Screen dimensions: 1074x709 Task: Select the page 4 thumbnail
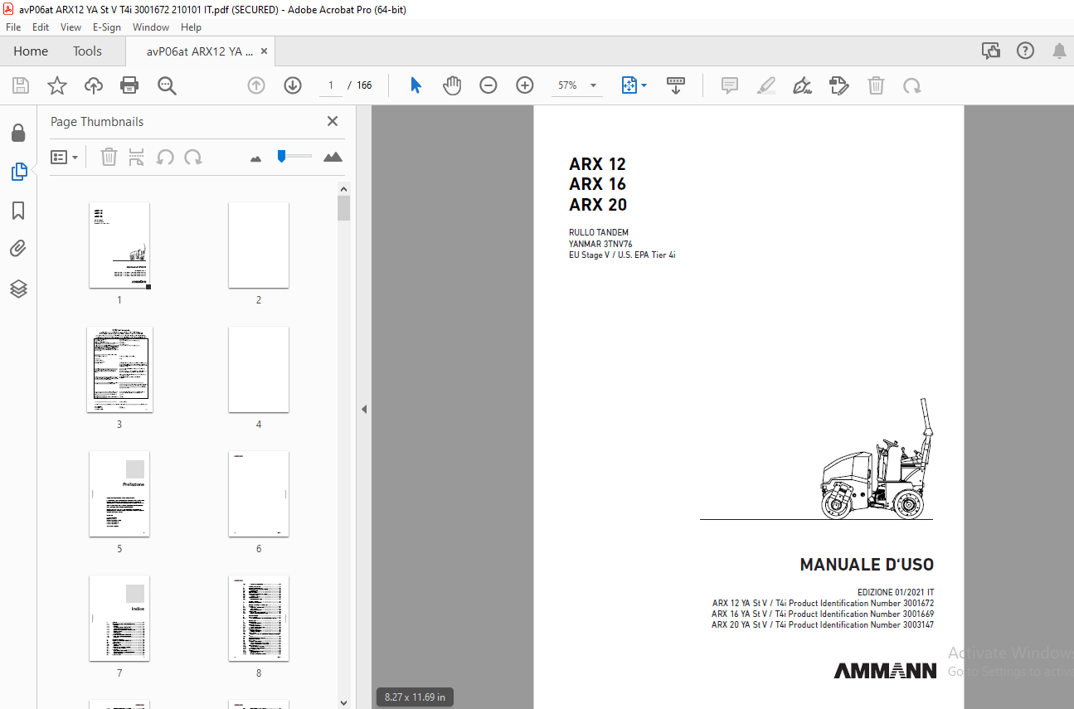tap(259, 370)
